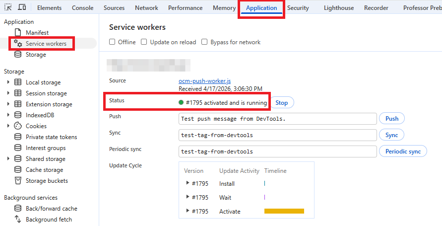Click the Storage database icon under Application
Screen dimensions: 442x226
tap(18, 55)
